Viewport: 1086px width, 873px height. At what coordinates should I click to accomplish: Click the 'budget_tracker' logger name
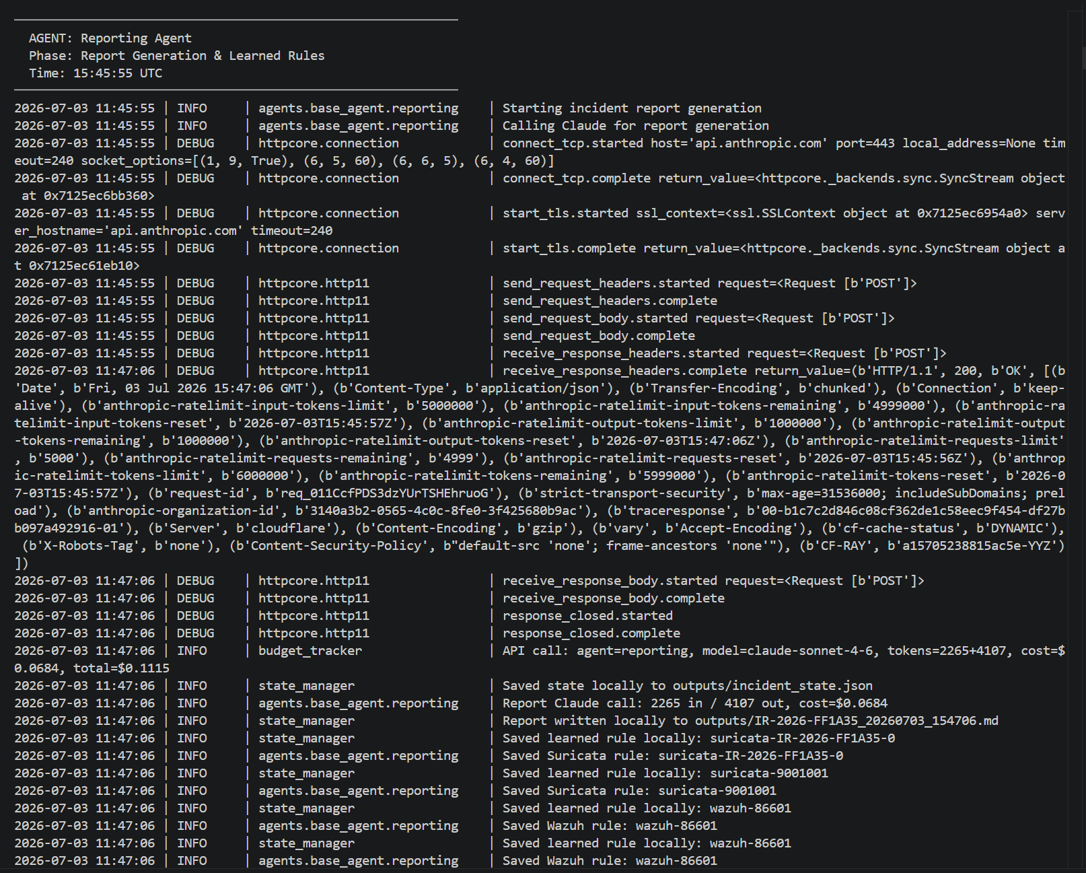pos(310,651)
